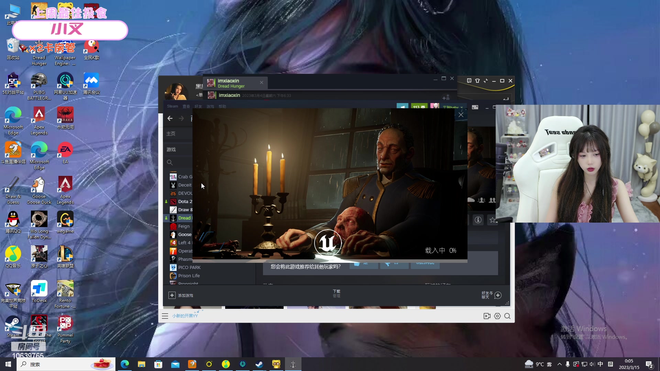Toggle Chinese input method indicator
Screen dimensions: 660x371
click(600, 364)
